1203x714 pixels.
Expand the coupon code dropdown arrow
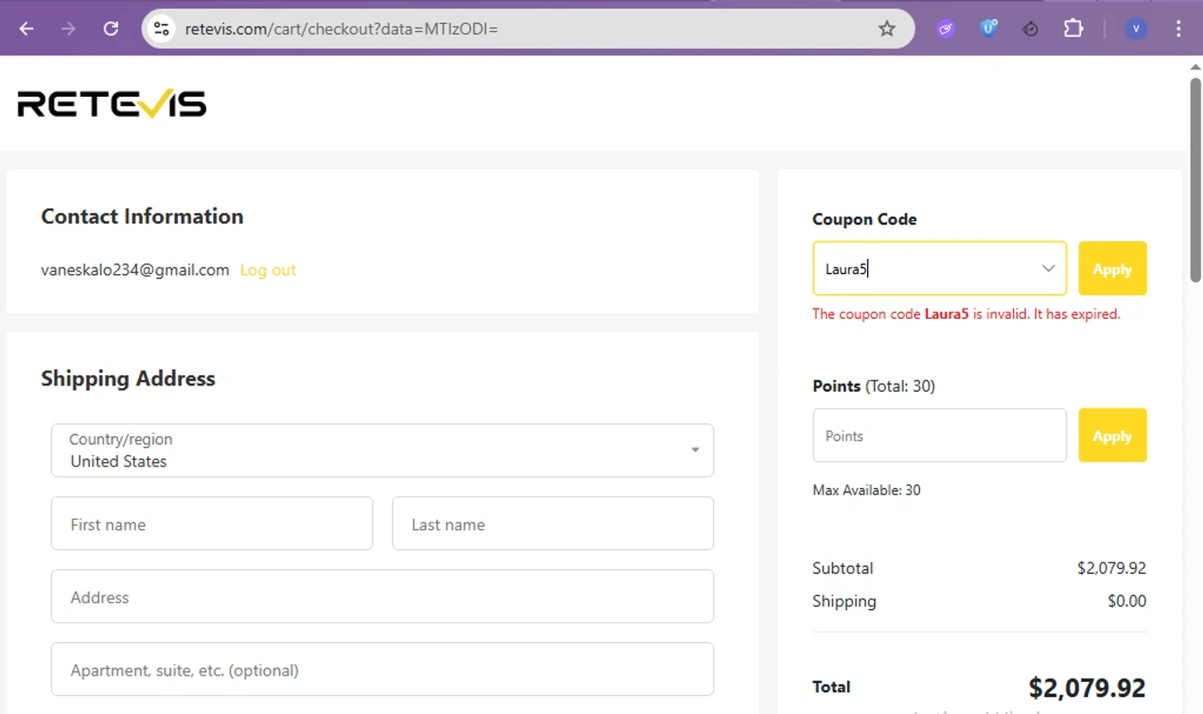coord(1047,268)
